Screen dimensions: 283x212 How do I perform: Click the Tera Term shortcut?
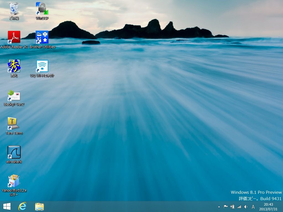coord(14,124)
